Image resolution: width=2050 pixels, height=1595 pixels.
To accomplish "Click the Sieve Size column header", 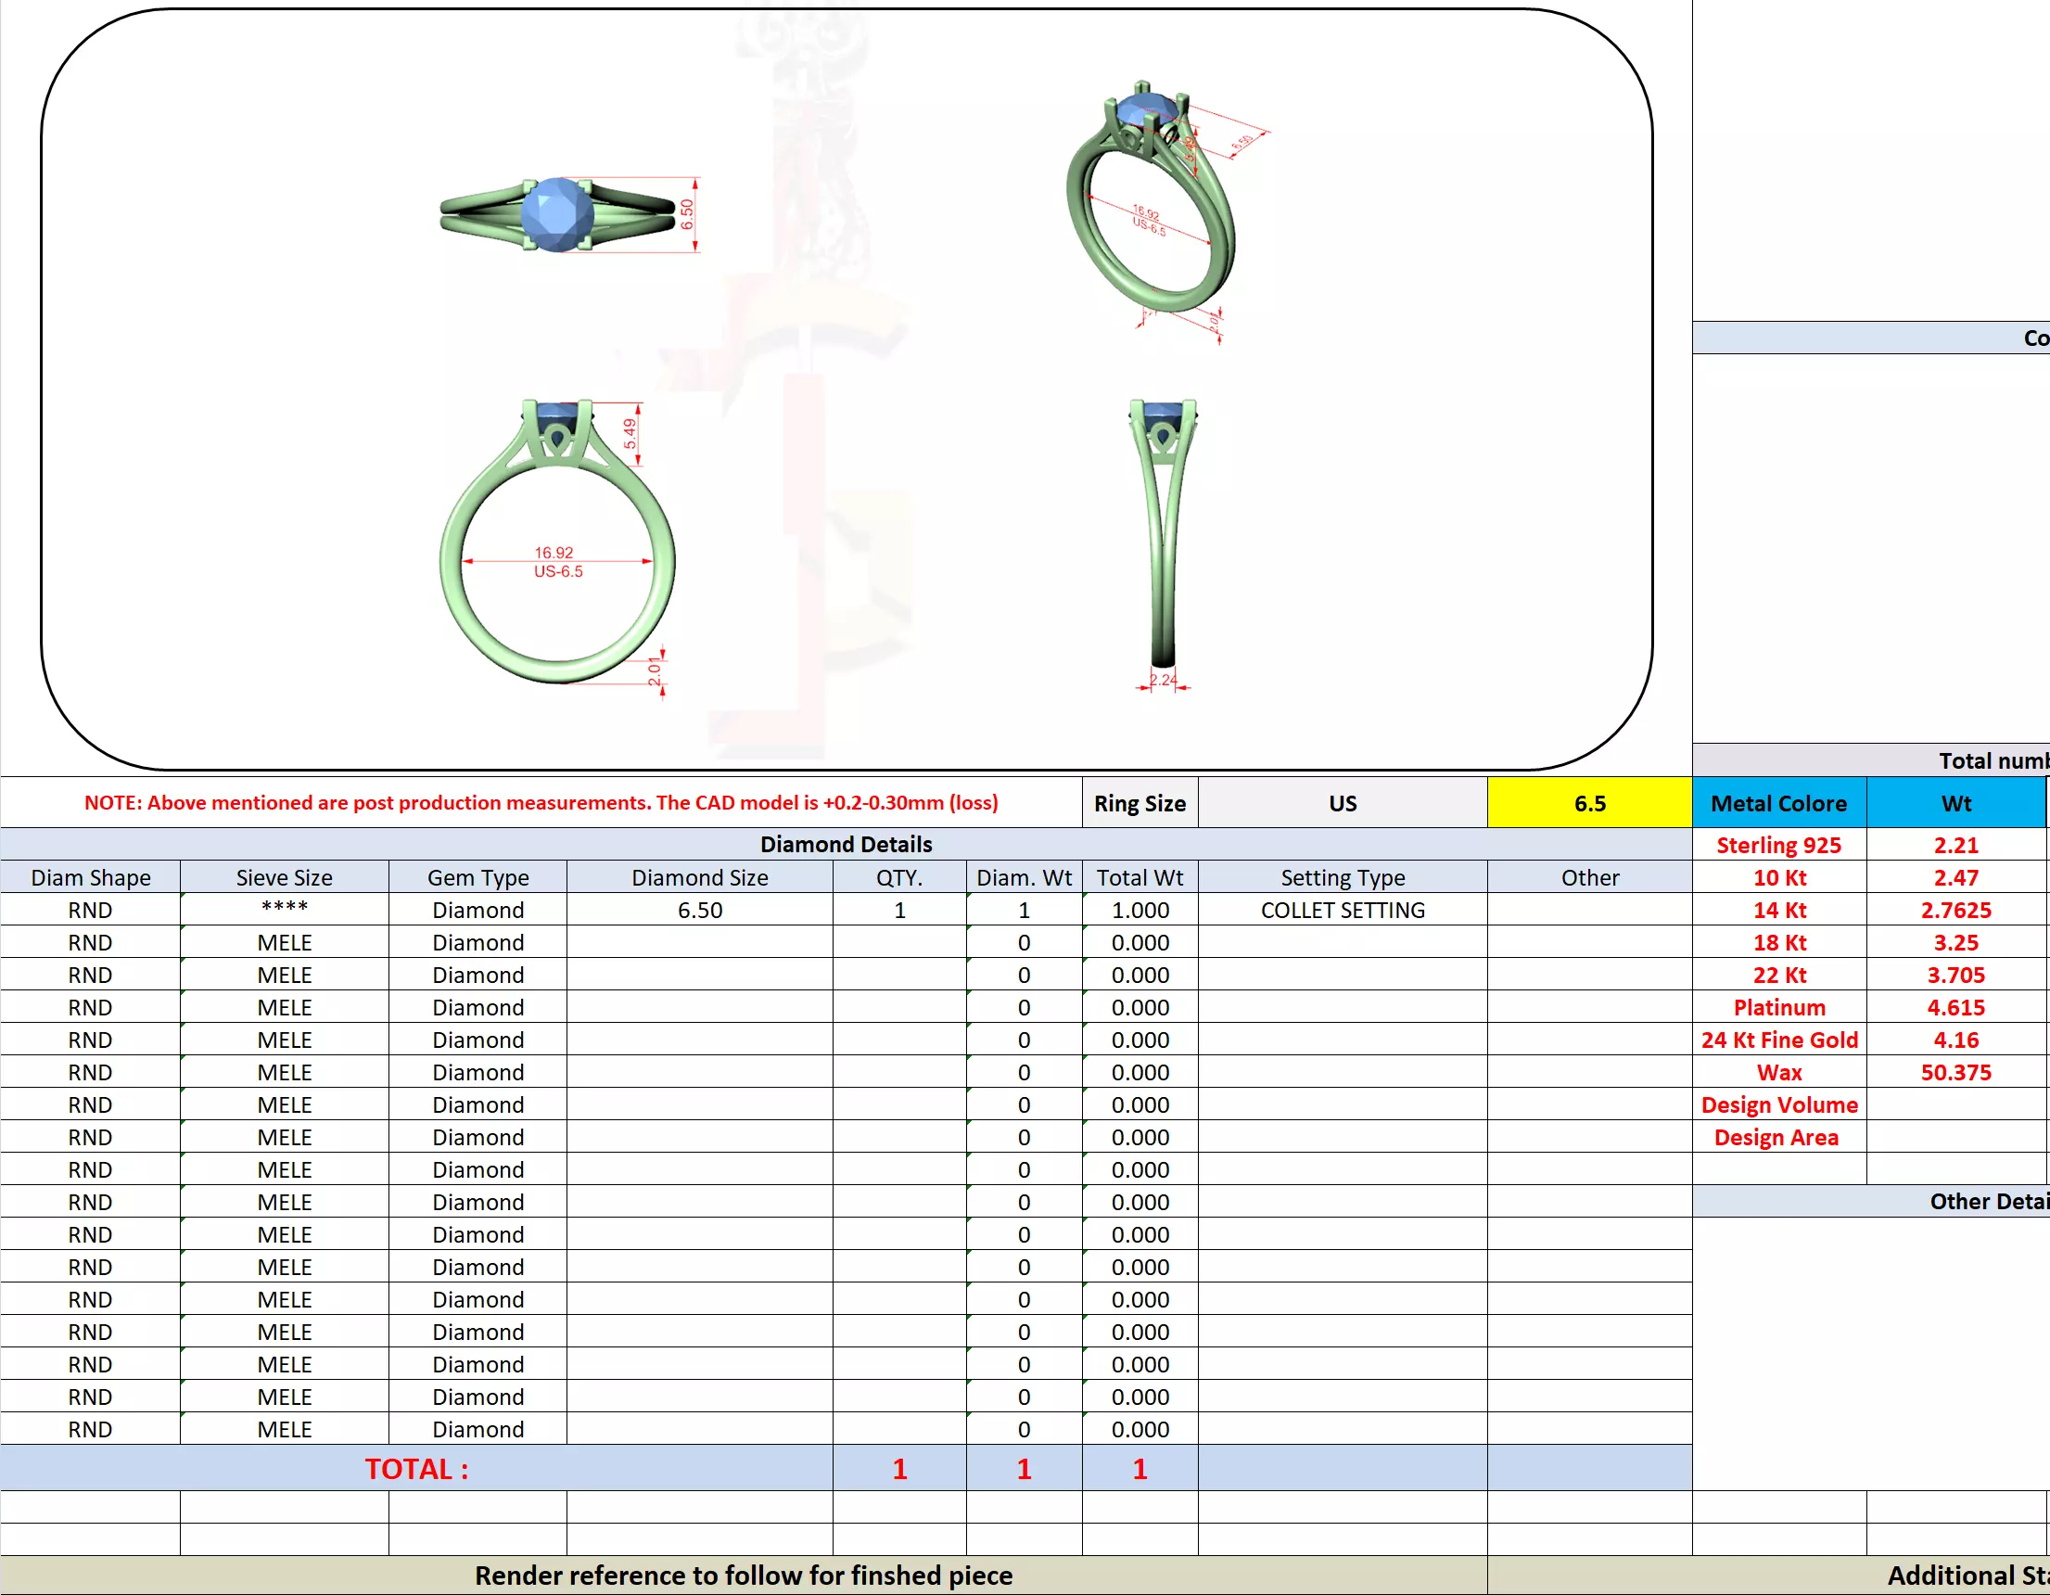I will click(x=284, y=878).
